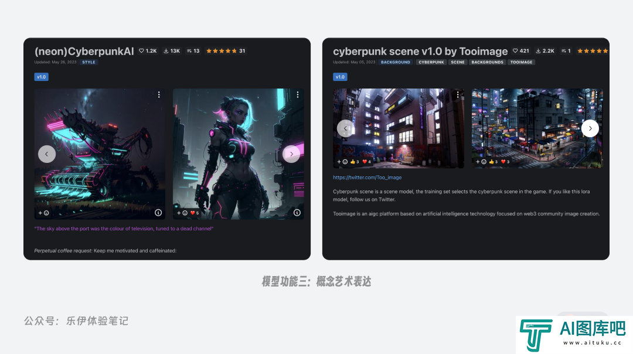Add emoji reaction to the neon tank image
633x354 pixels.
[44, 213]
